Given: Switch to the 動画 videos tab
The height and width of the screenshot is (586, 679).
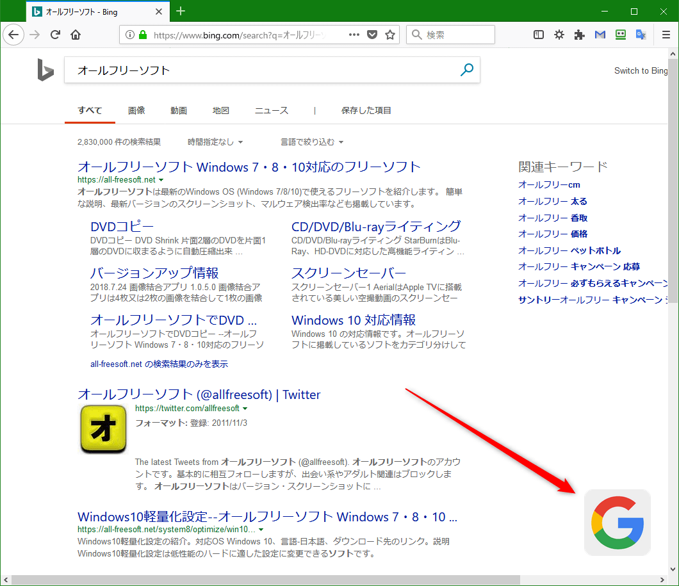Looking at the screenshot, I should 179,110.
